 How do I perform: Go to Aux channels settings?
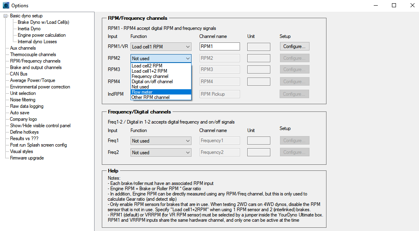[23, 48]
